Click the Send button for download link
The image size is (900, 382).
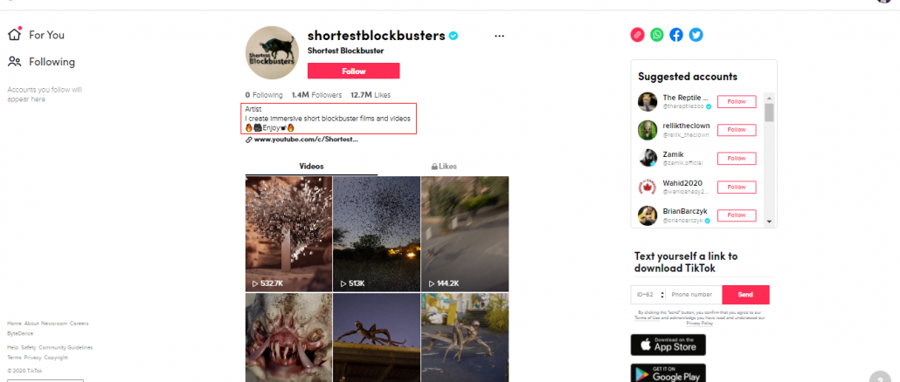click(745, 295)
